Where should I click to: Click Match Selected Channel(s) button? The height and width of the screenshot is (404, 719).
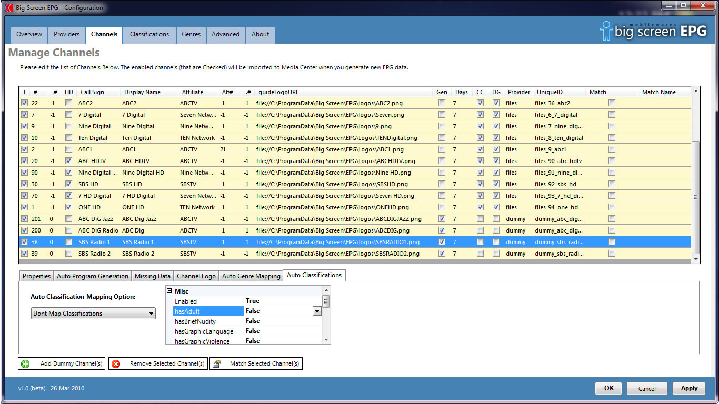click(x=256, y=363)
